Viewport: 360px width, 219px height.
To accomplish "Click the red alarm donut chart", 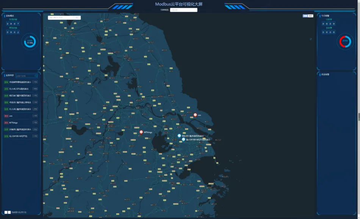I will [345, 41].
